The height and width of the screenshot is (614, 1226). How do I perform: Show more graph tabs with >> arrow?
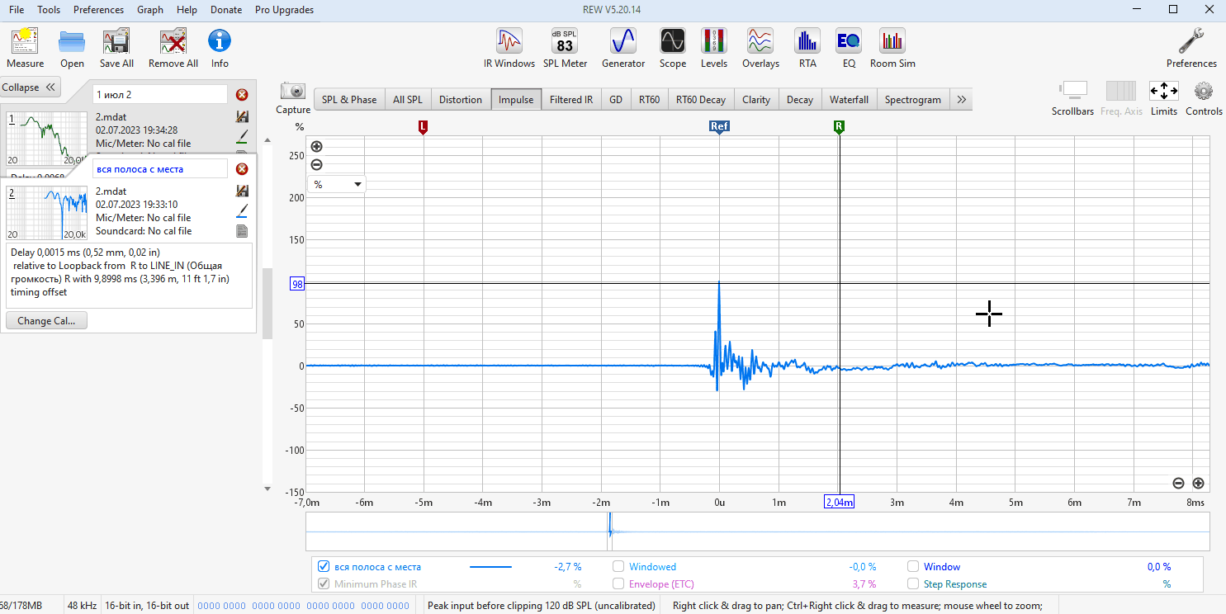[x=962, y=100]
